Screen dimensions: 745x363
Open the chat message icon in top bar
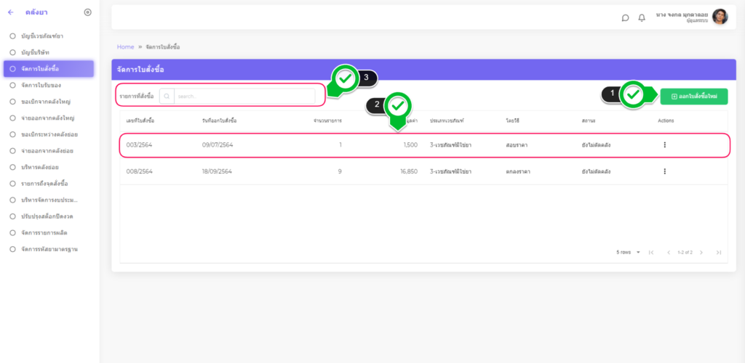coord(625,17)
